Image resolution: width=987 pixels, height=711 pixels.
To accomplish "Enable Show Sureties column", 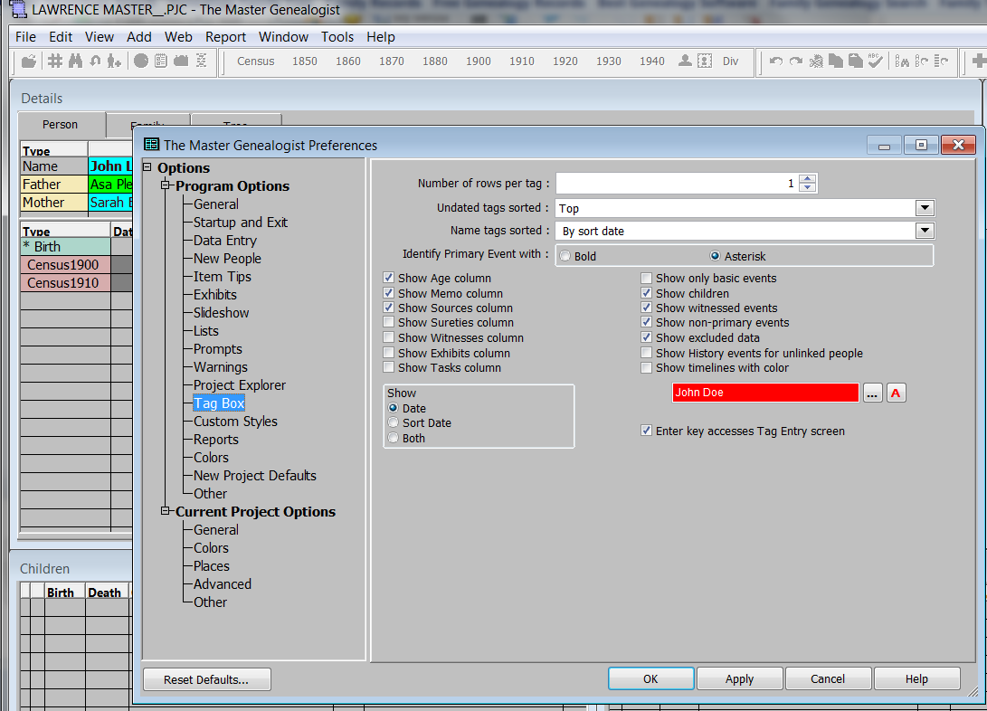I will coord(389,323).
